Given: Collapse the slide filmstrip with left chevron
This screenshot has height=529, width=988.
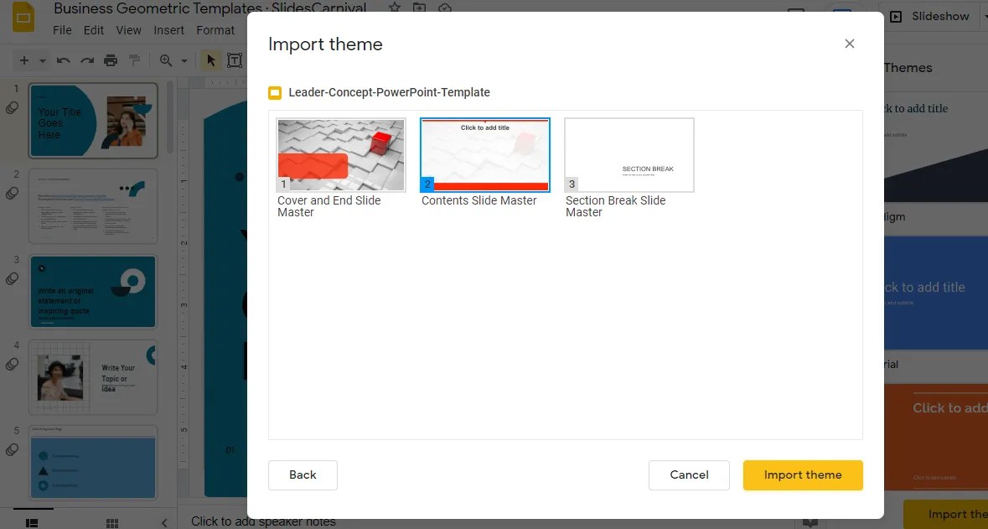Looking at the screenshot, I should [164, 521].
